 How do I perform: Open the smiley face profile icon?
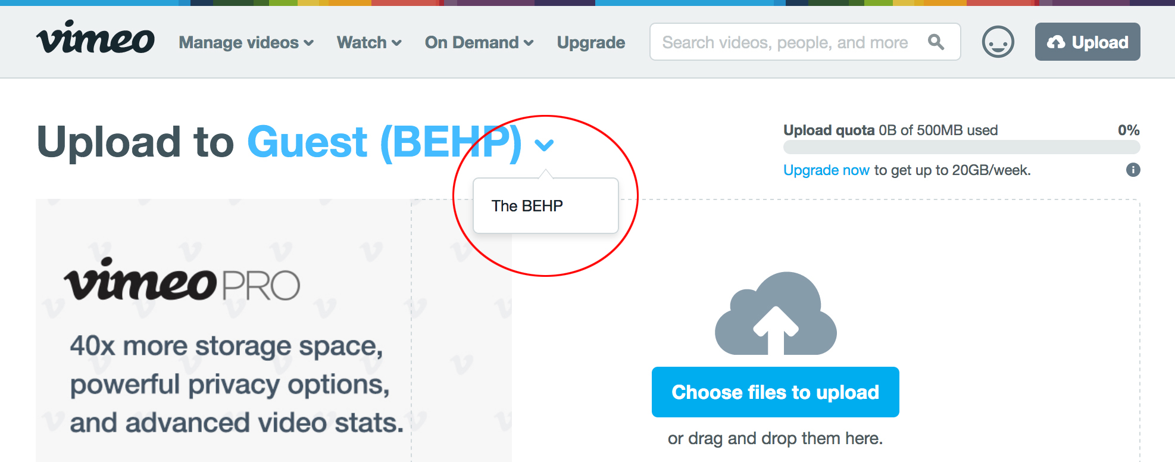pos(998,42)
